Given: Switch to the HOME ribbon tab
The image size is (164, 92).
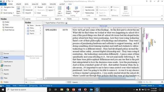Looking at the screenshot, I should (x=10, y=4).
